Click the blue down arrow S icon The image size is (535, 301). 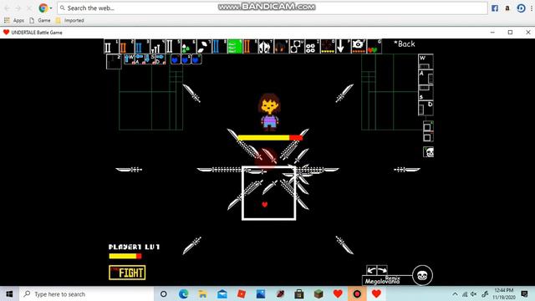(150, 59)
